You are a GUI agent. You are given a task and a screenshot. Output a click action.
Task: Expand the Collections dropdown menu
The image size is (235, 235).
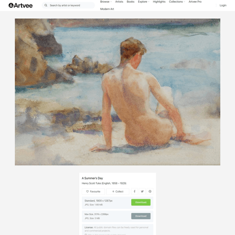[177, 2]
